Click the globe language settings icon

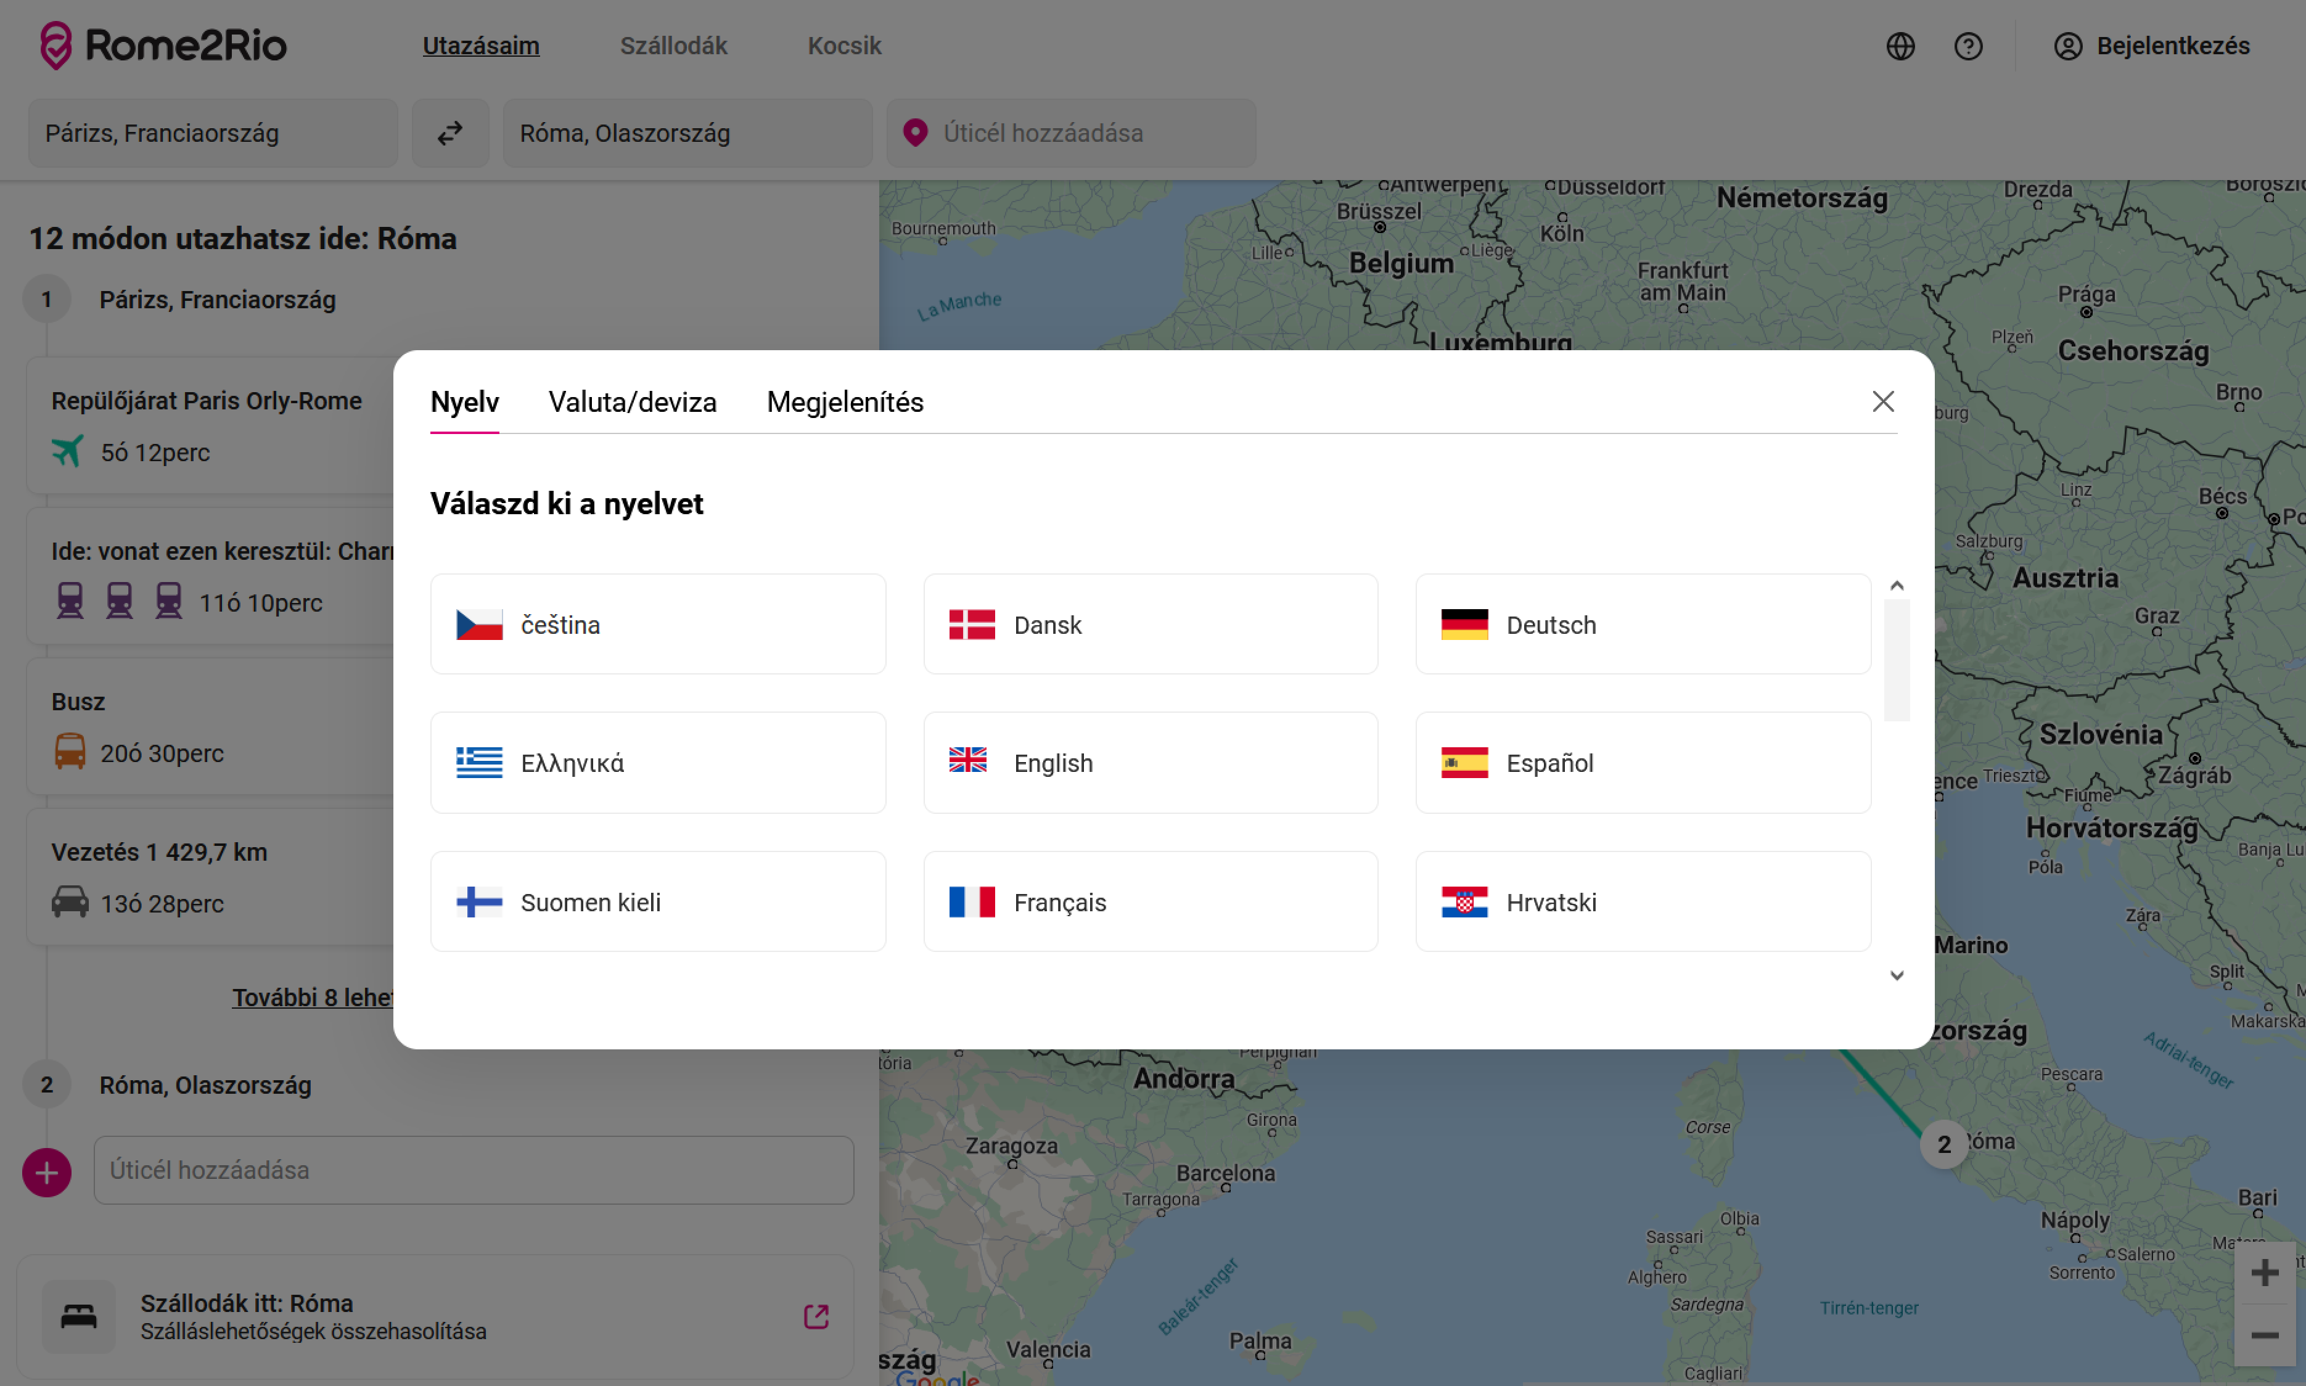pyautogui.click(x=1900, y=46)
